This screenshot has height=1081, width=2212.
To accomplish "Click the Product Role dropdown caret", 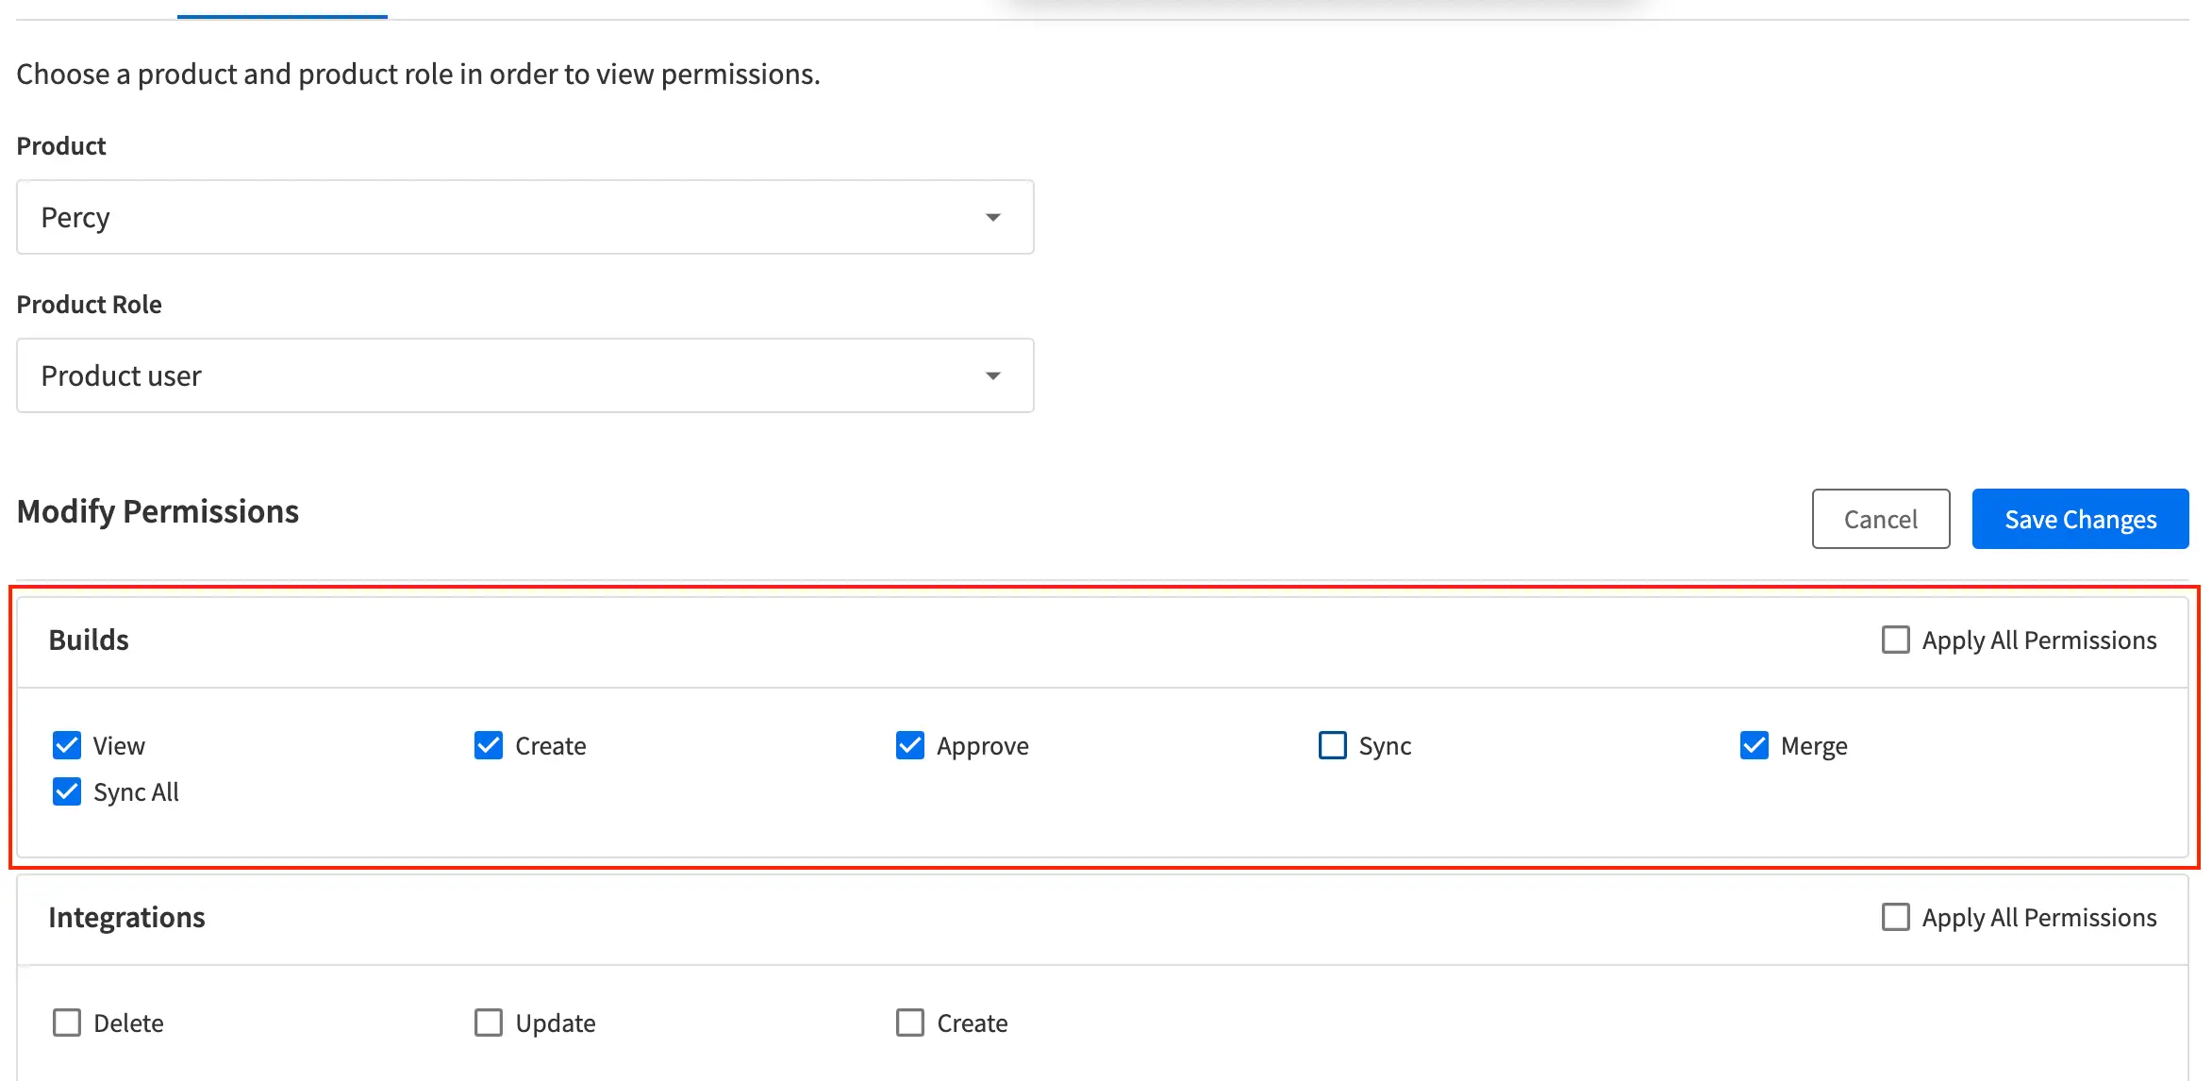I will (992, 376).
